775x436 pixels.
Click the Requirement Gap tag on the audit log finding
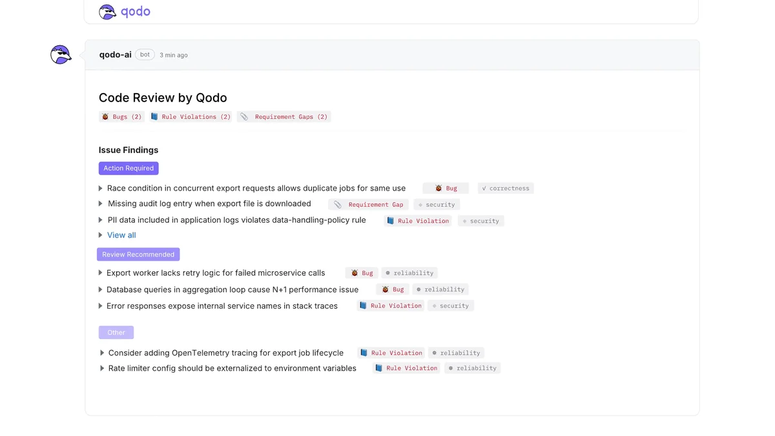[368, 204]
